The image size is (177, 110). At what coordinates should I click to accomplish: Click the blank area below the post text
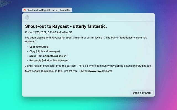point(83,82)
